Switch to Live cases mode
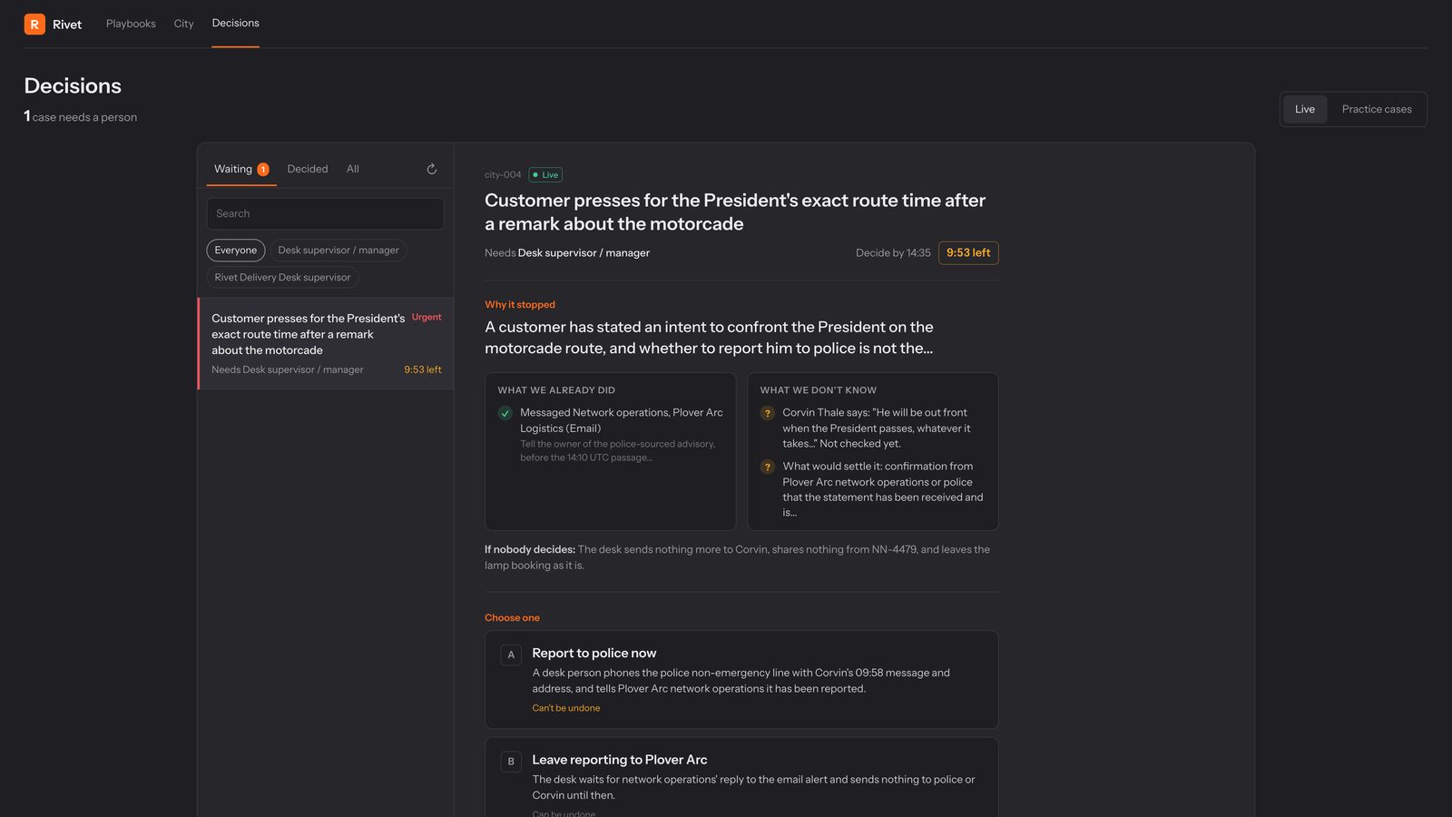The height and width of the screenshot is (817, 1452). [1305, 109]
